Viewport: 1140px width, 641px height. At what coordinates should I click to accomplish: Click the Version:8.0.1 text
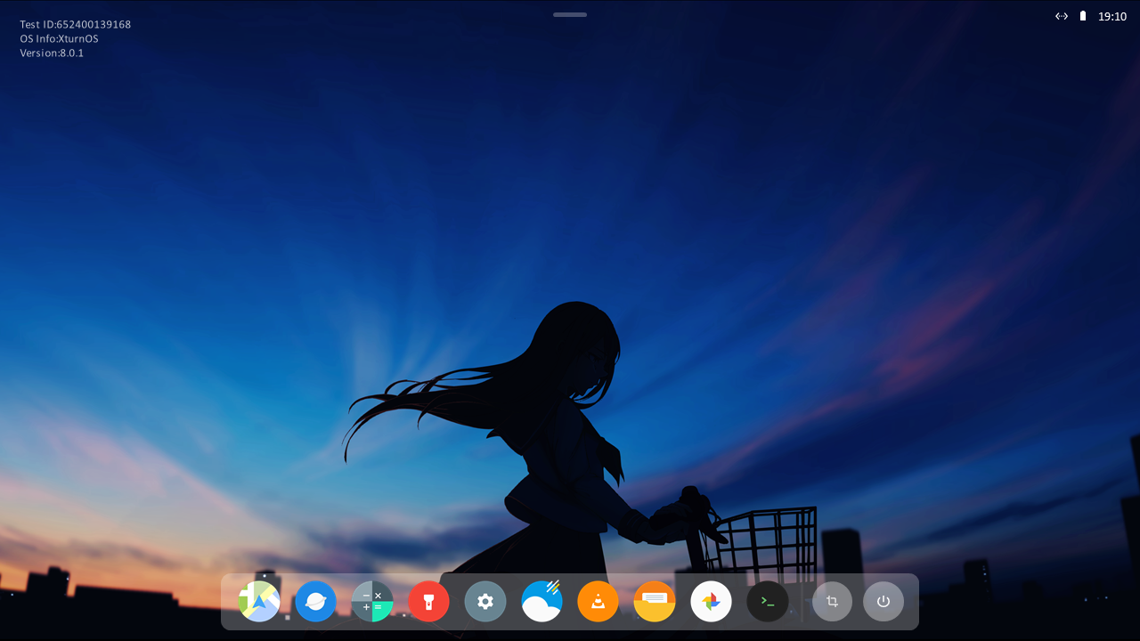click(52, 53)
